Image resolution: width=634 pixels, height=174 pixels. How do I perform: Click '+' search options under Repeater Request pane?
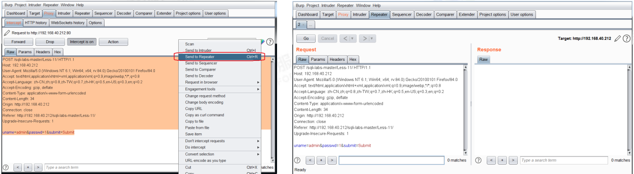point(321,160)
